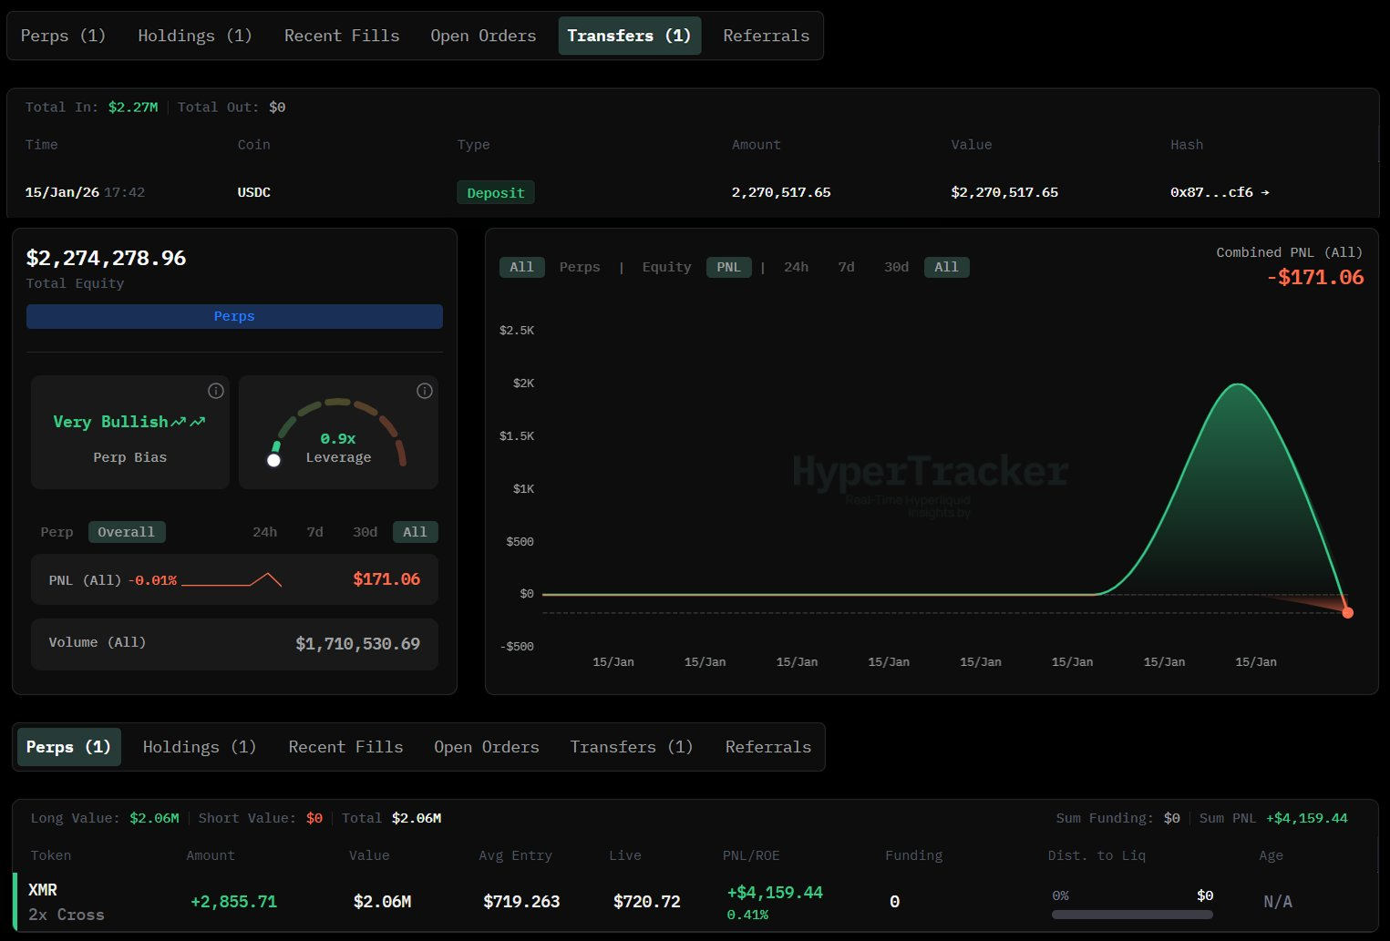Click the info icon on Leverage card
This screenshot has width=1390, height=941.
425,391
